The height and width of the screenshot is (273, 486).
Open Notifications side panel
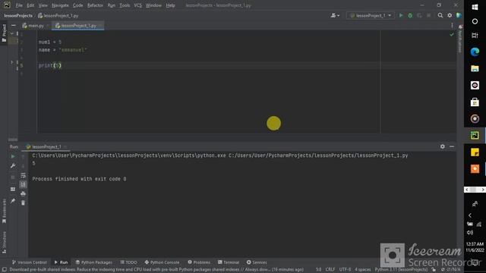460,39
